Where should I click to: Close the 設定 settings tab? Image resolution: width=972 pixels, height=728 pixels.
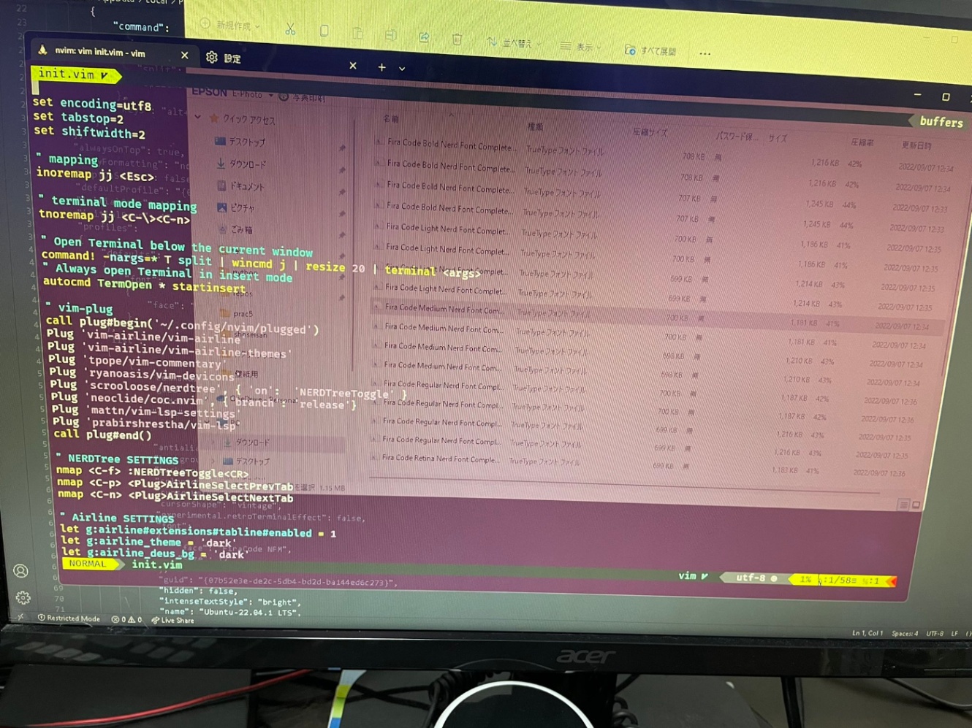[x=353, y=66]
